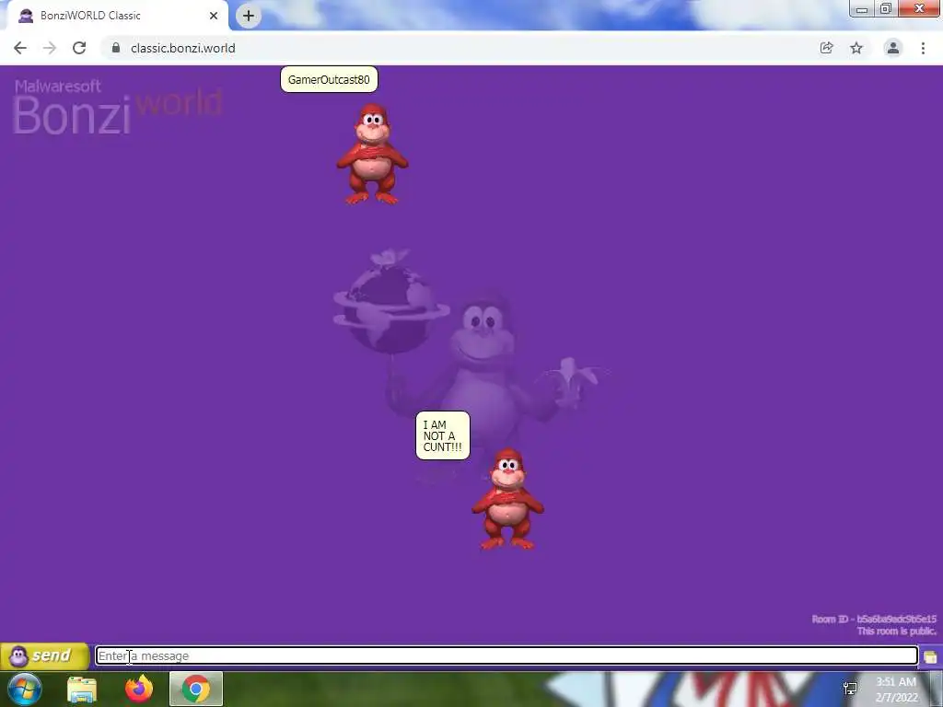Open the clock showing 3:51 AM

coord(896,690)
